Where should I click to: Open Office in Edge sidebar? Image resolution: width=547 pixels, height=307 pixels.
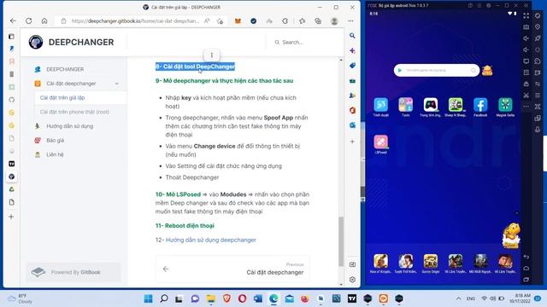pyautogui.click(x=352, y=110)
